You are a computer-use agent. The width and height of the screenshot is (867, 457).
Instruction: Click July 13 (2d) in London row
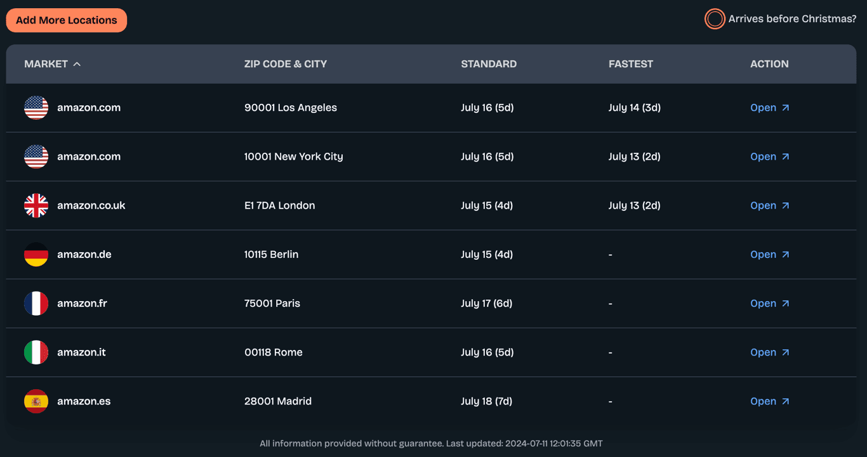(x=635, y=205)
